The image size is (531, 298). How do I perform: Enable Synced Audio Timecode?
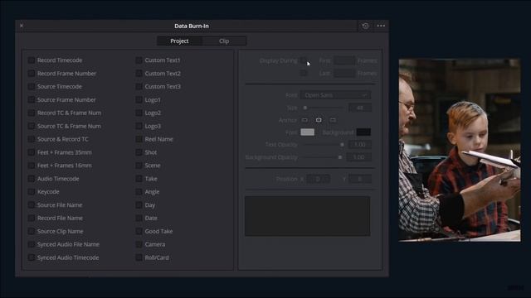(x=32, y=257)
